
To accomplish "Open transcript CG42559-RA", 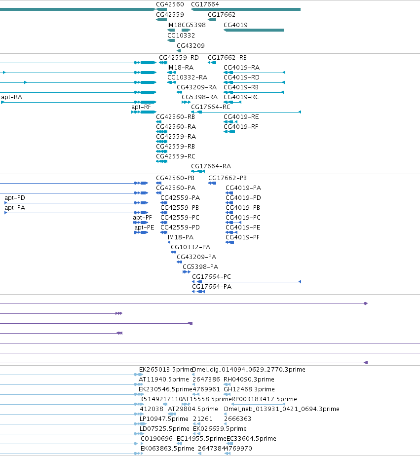I will pyautogui.click(x=176, y=137).
